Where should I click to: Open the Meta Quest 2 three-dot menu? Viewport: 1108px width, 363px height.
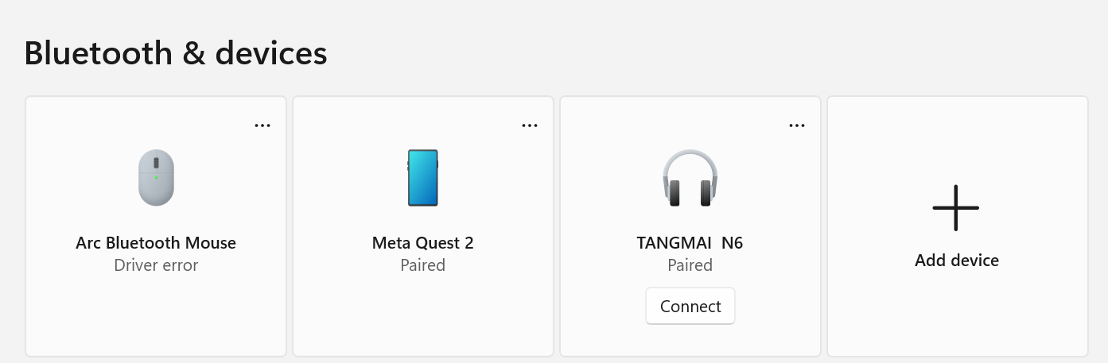[x=530, y=126]
